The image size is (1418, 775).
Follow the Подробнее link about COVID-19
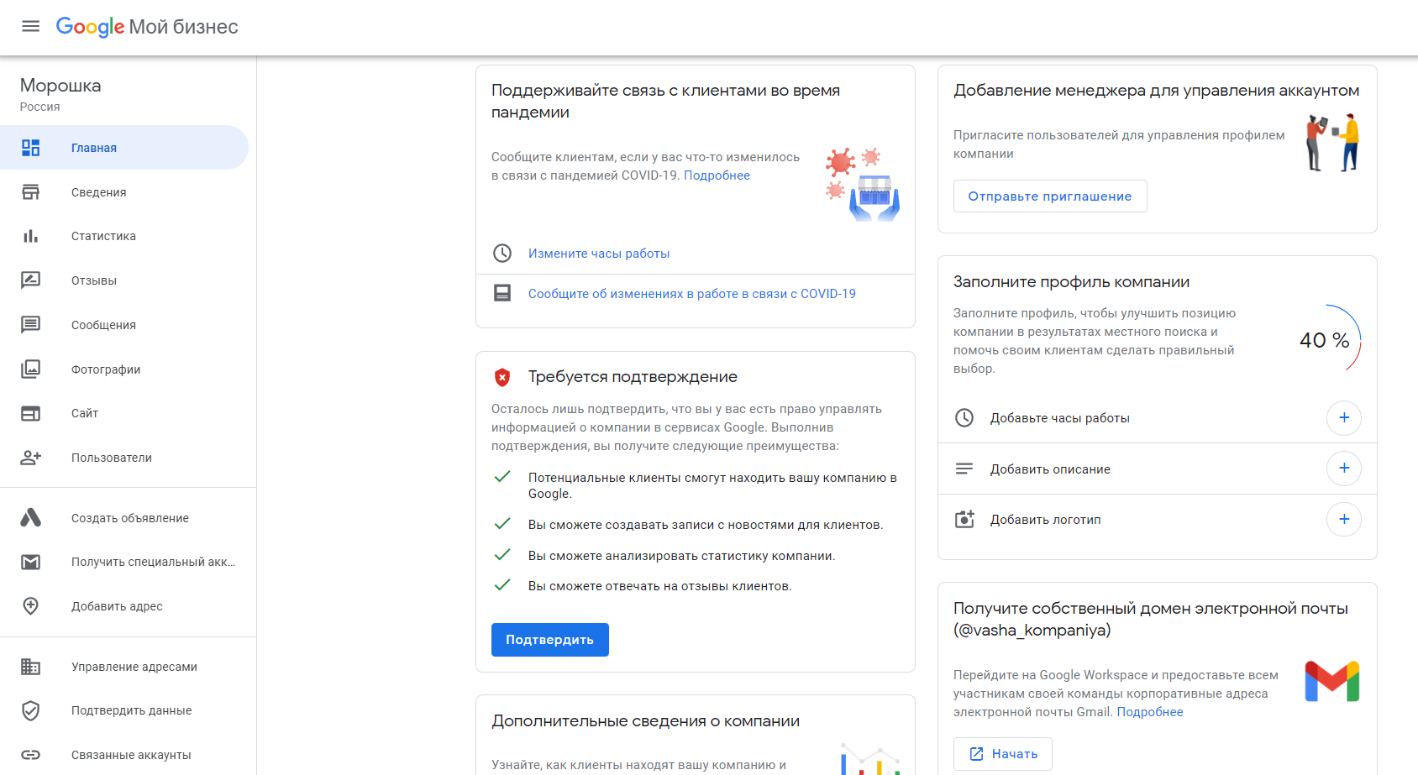[717, 175]
